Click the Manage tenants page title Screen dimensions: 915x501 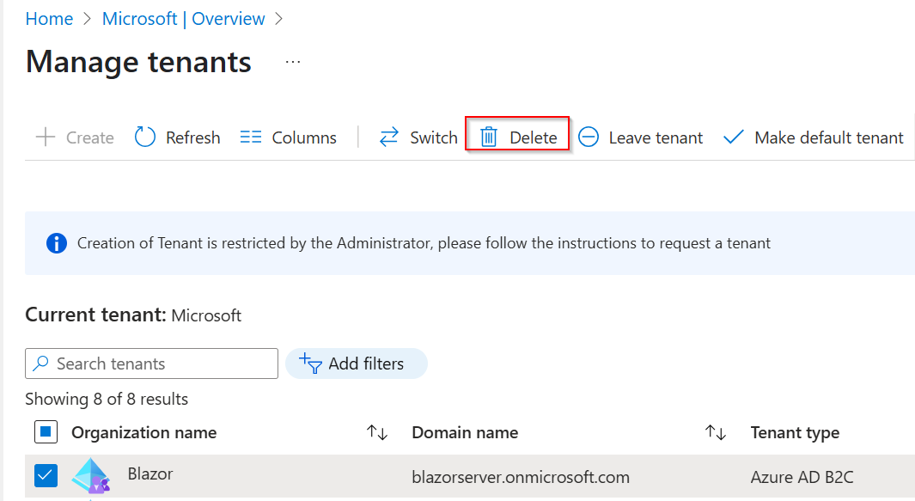pyautogui.click(x=138, y=62)
